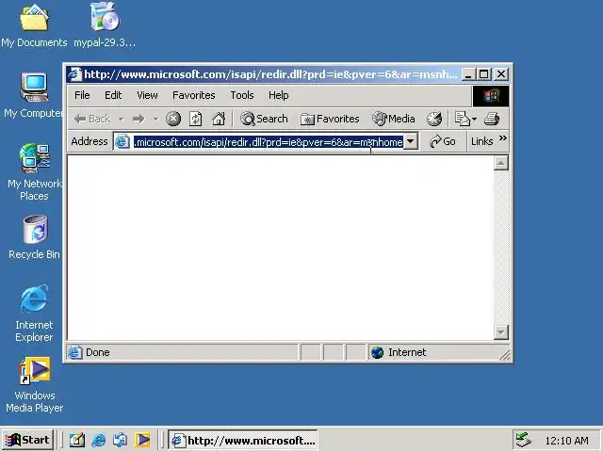Click the 12:10 AM clock

pos(567,441)
